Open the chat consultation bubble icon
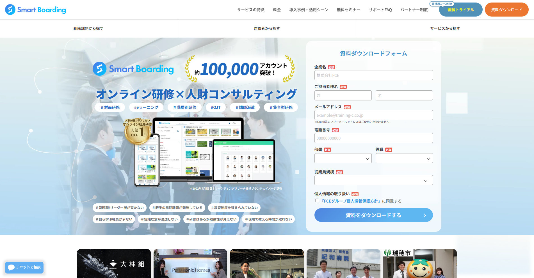 pyautogui.click(x=11, y=267)
